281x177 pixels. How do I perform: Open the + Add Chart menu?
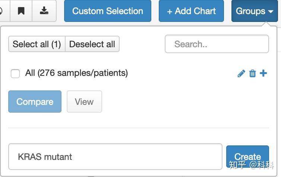(191, 11)
